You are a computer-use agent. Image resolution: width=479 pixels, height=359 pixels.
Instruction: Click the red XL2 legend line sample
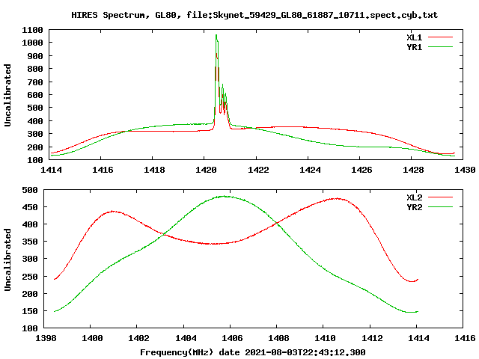[x=440, y=197]
